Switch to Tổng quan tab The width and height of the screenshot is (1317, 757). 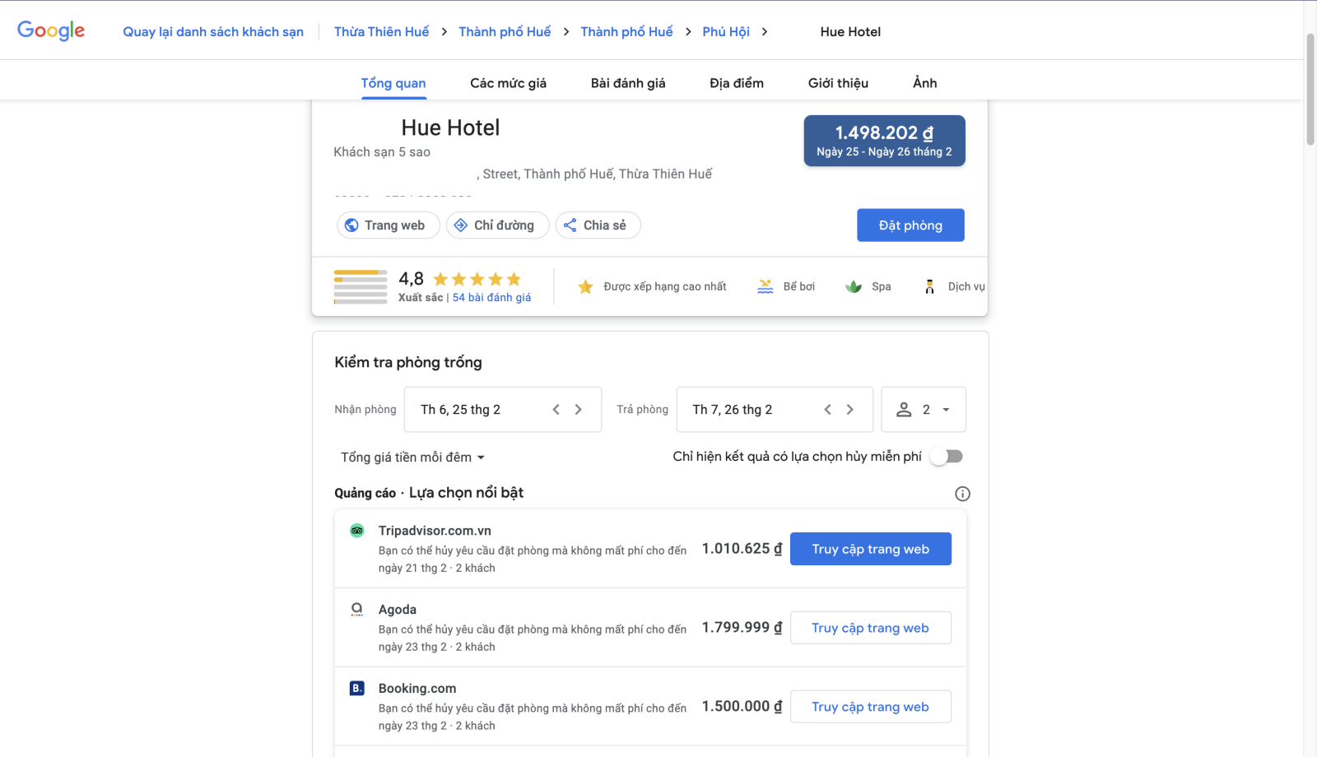(393, 83)
